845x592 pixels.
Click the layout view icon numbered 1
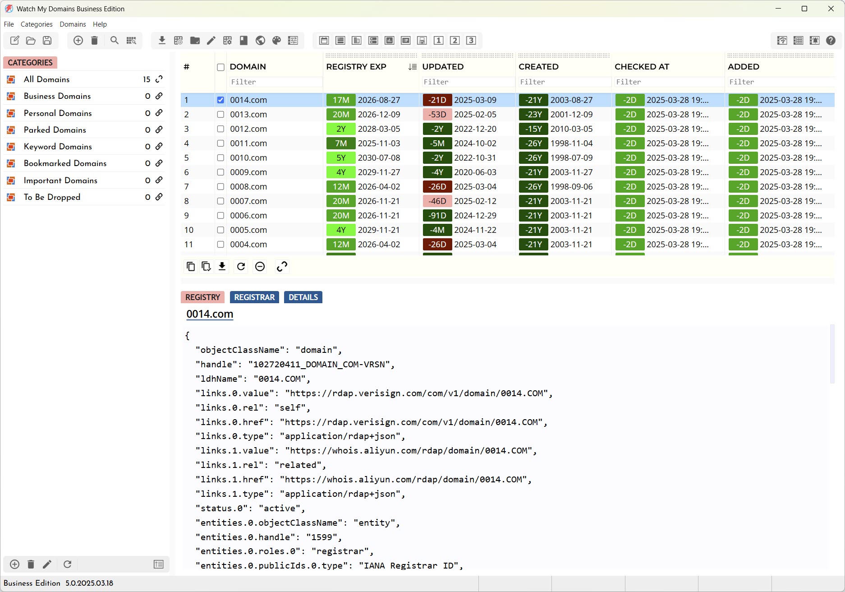[438, 41]
